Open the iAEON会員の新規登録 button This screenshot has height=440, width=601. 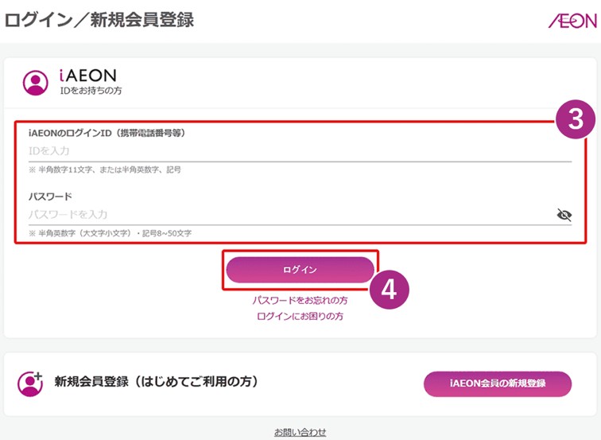click(x=498, y=384)
